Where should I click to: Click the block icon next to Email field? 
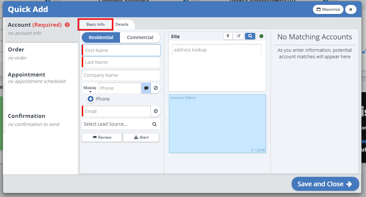pyautogui.click(x=156, y=111)
